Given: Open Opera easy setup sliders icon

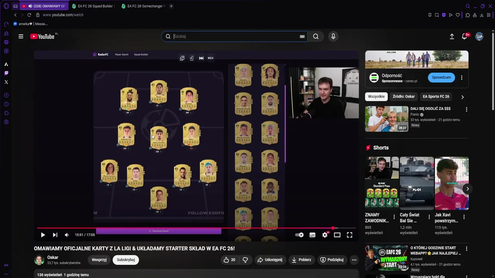Looking at the screenshot, I should 489,15.
